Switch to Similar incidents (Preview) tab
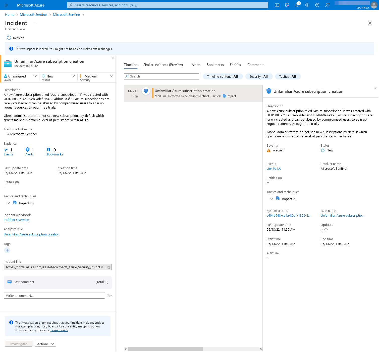This screenshot has width=379, height=352. (163, 65)
